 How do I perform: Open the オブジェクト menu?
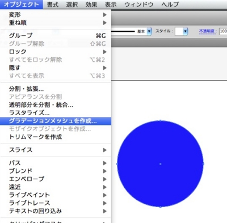click(22, 5)
